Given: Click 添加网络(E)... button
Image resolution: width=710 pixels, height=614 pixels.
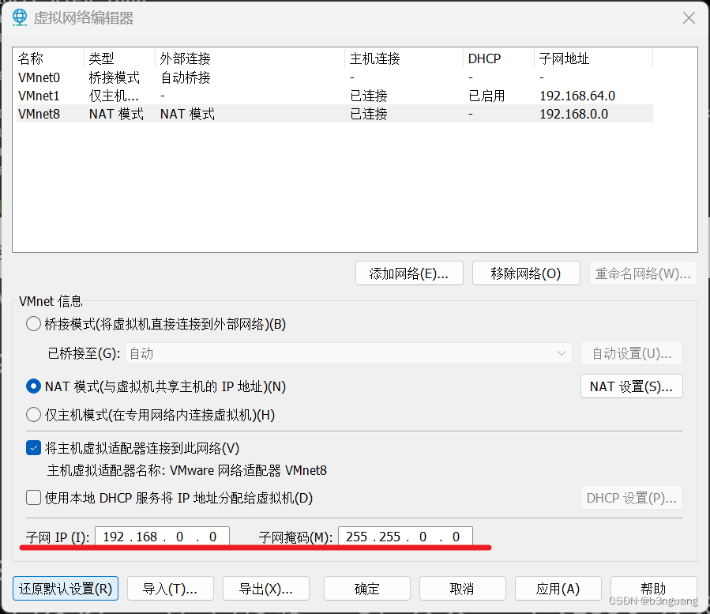Looking at the screenshot, I should pyautogui.click(x=409, y=273).
